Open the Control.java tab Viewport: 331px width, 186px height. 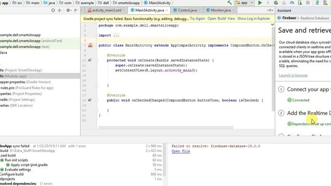point(187,10)
